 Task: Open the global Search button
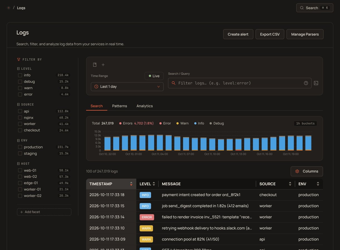tap(315, 8)
